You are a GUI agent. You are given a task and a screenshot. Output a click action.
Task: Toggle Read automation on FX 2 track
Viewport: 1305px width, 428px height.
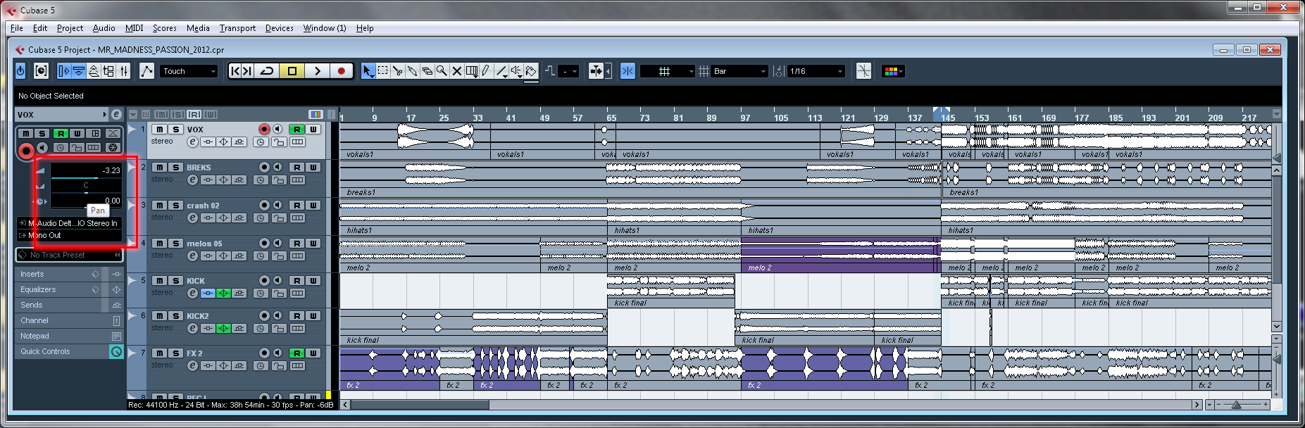point(296,353)
